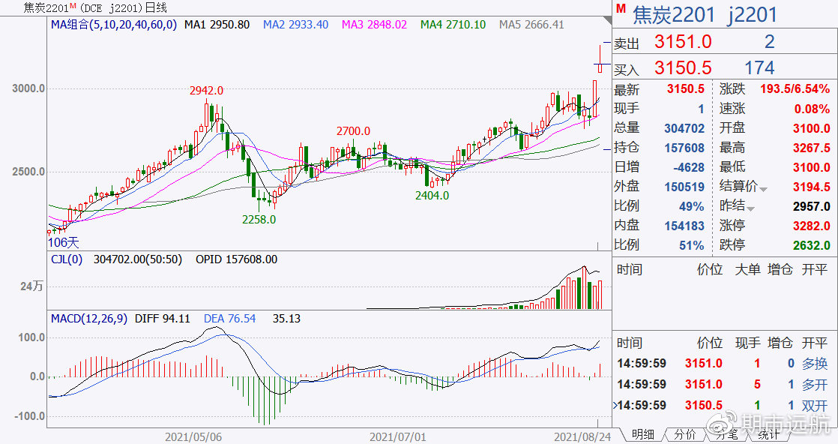
Task: Click the MA4 2710.10 green legend
Action: point(453,25)
